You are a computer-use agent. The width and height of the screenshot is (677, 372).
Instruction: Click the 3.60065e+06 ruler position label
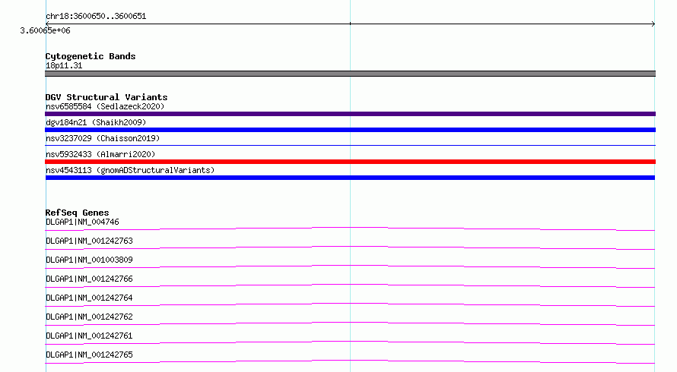45,30
